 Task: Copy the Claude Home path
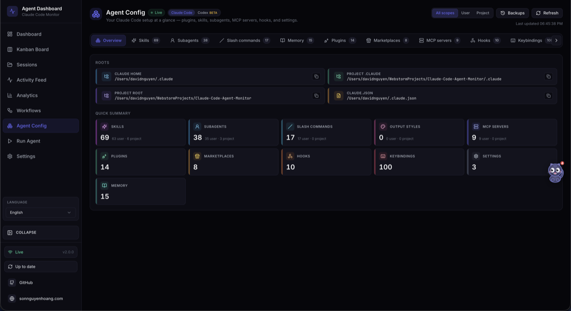coord(316,76)
